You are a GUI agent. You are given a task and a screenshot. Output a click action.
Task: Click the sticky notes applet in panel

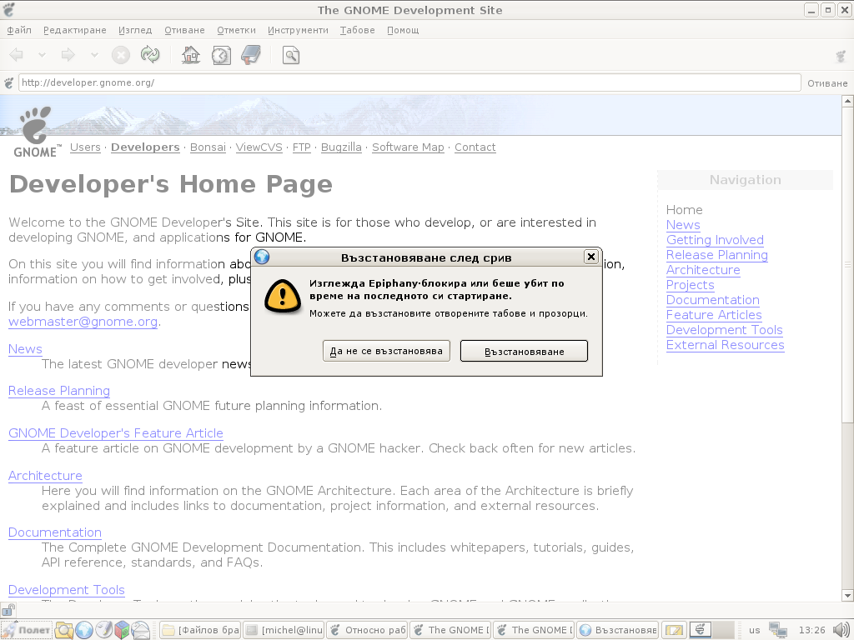click(x=674, y=630)
